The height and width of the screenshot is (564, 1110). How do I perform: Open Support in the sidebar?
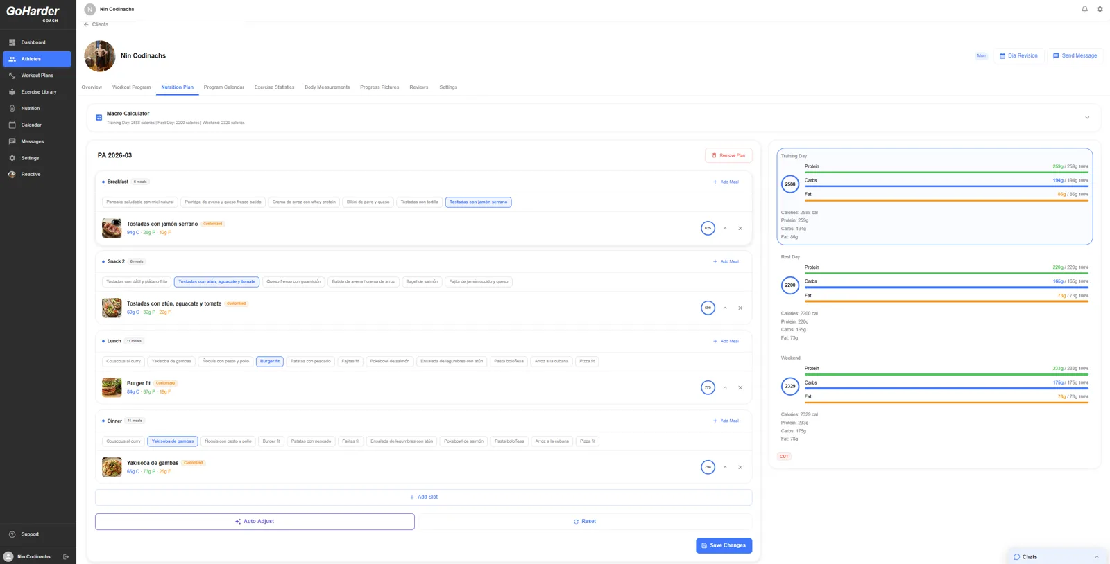coord(37,534)
